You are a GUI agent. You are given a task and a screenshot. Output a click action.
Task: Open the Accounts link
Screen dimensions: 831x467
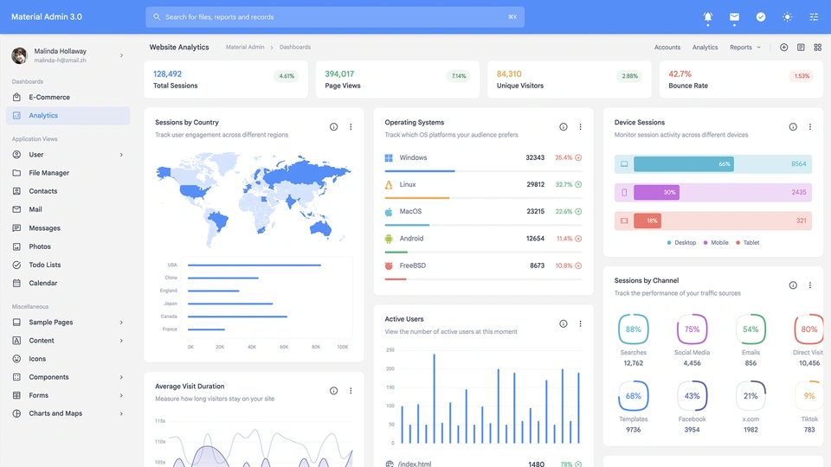667,47
